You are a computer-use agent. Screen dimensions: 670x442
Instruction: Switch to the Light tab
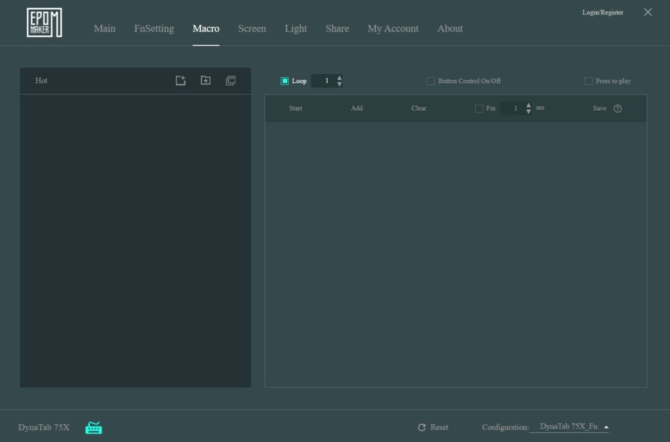click(x=296, y=29)
